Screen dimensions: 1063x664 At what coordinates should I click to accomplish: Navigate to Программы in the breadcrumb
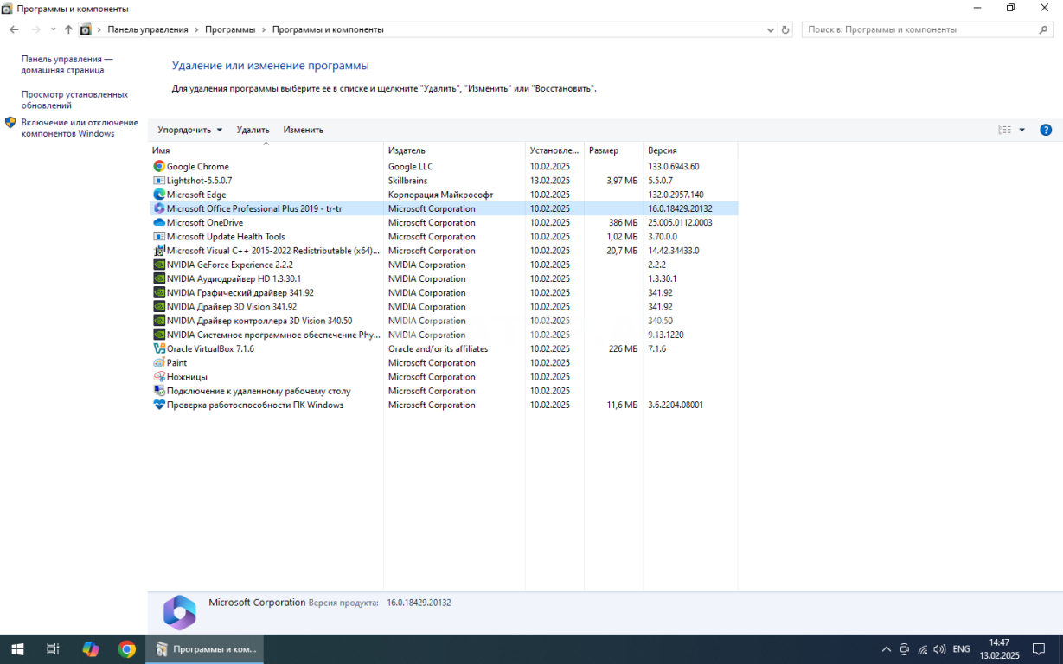click(x=230, y=29)
